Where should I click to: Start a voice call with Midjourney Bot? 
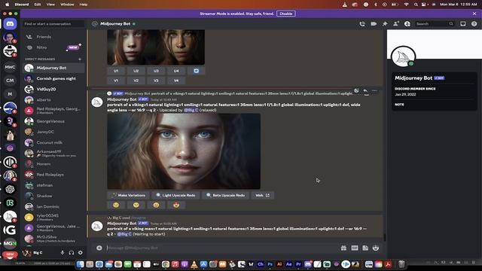tap(362, 23)
